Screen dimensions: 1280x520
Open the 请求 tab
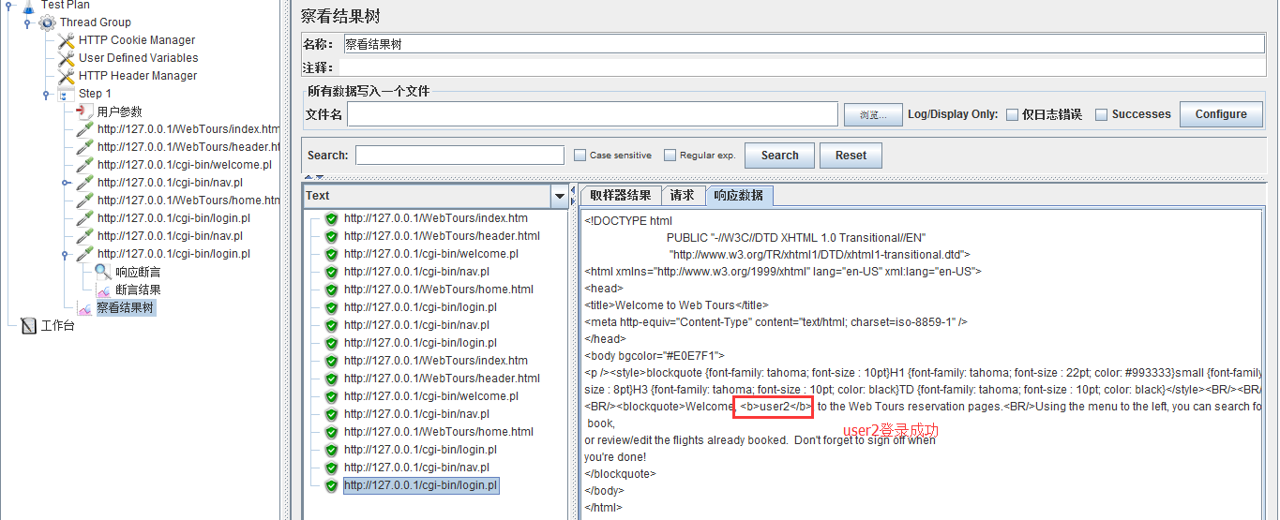[x=682, y=196]
